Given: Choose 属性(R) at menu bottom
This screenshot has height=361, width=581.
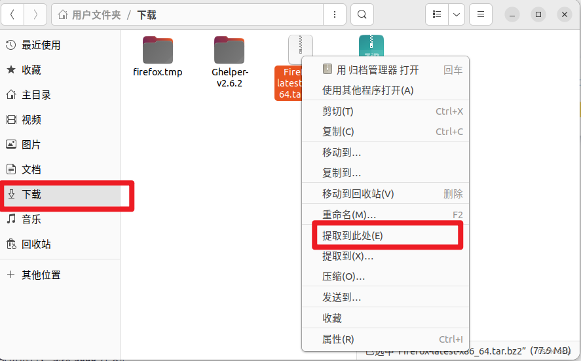Looking at the screenshot, I should pyautogui.click(x=338, y=339).
